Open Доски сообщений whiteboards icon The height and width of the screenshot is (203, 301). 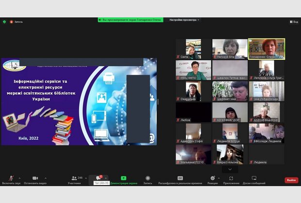coord(254,178)
